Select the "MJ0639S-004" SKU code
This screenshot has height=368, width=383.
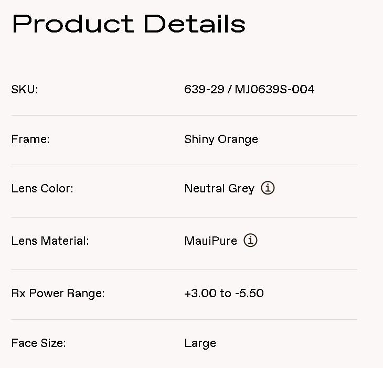pyautogui.click(x=274, y=90)
